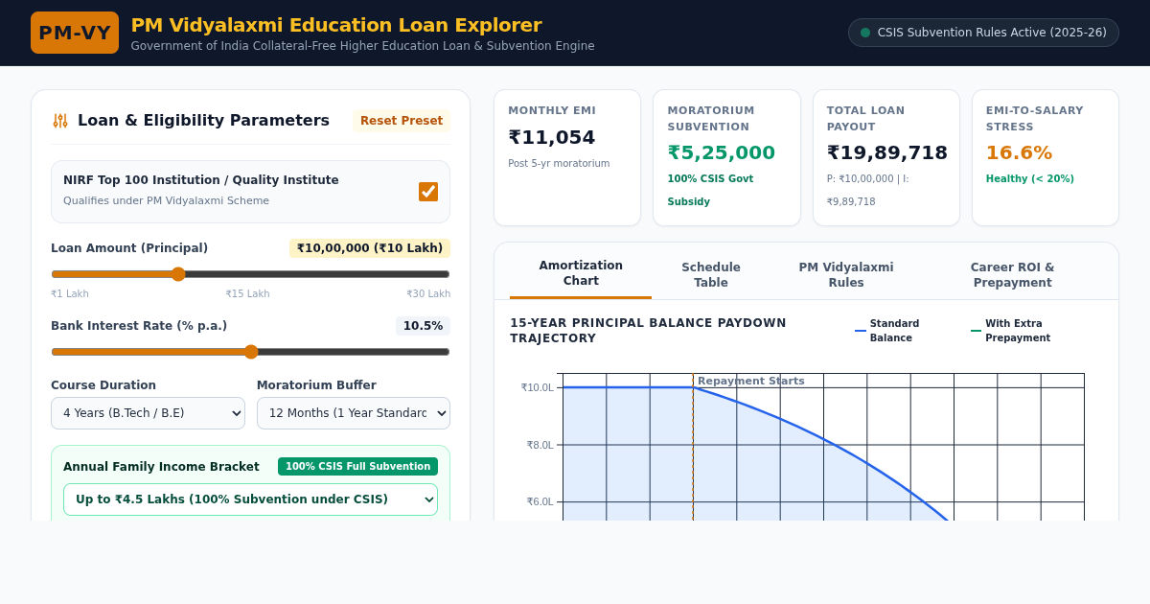Open the Career ROI & Prepayment tab
Viewport: 1150px width, 604px height.
[x=1012, y=275]
